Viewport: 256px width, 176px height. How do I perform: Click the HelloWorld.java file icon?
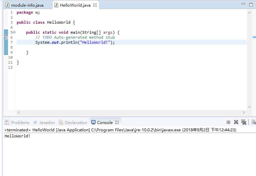(x=56, y=5)
